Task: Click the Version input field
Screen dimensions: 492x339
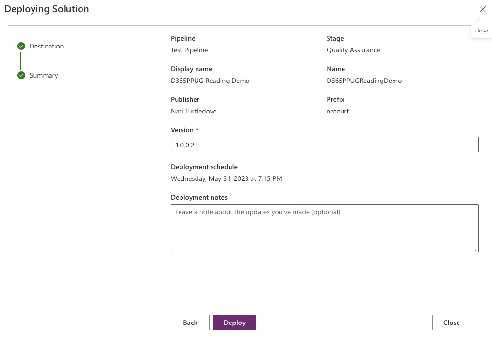Action: [x=325, y=145]
